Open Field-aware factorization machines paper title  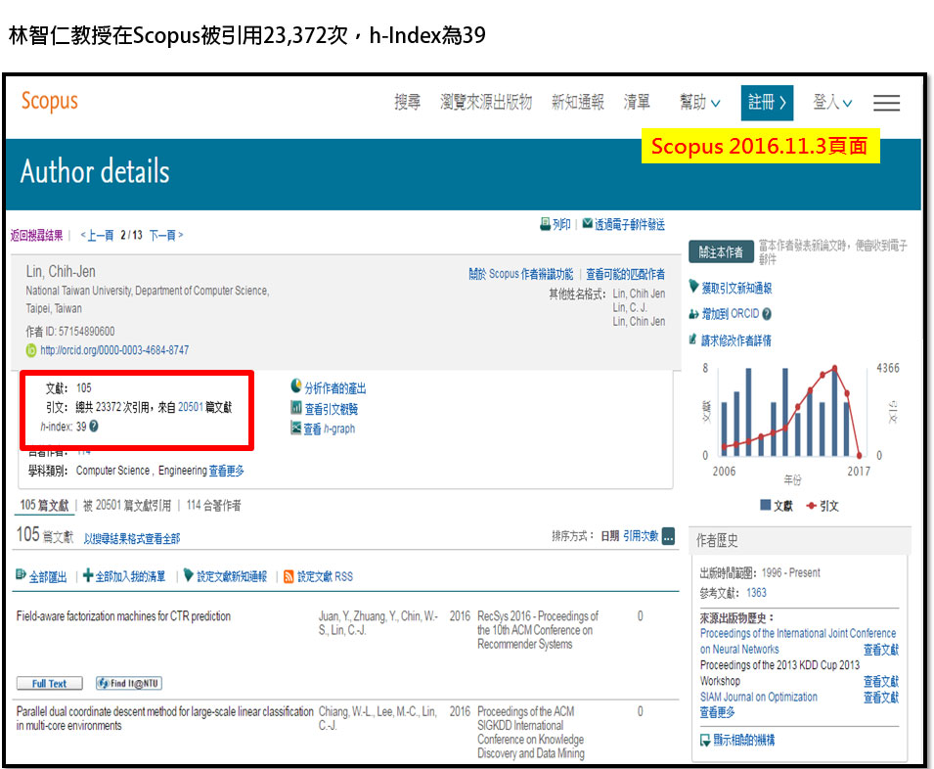pyautogui.click(x=123, y=616)
